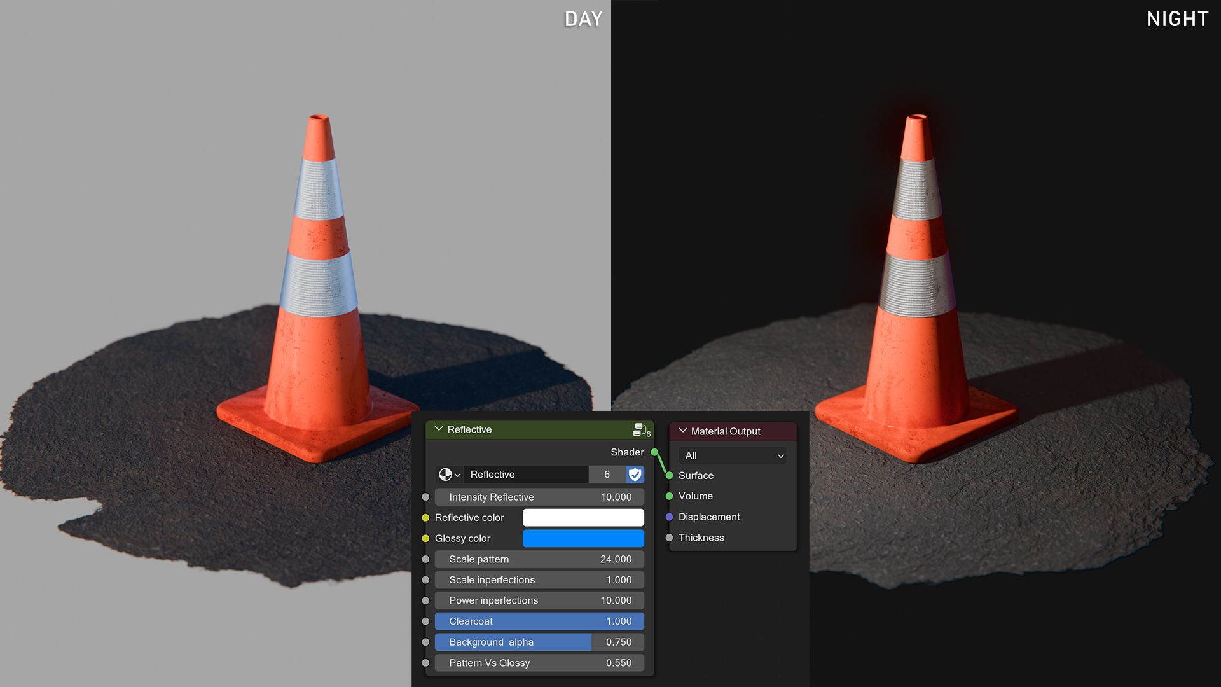Click the Surface input socket
The width and height of the screenshot is (1221, 687).
click(x=669, y=475)
